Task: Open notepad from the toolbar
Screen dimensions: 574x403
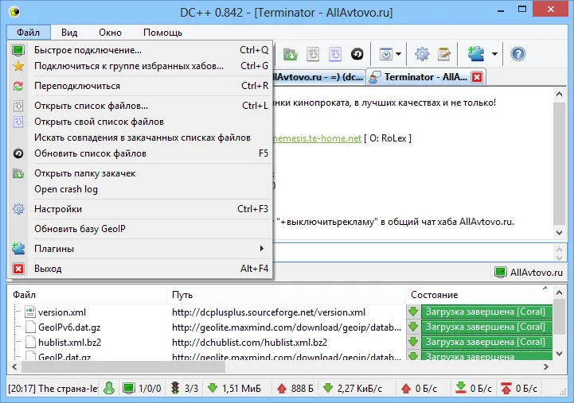Action: (444, 54)
